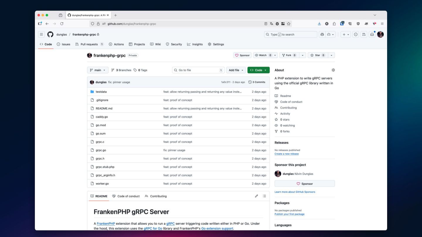Click Create a new release link
The image size is (422, 237).
(x=287, y=154)
